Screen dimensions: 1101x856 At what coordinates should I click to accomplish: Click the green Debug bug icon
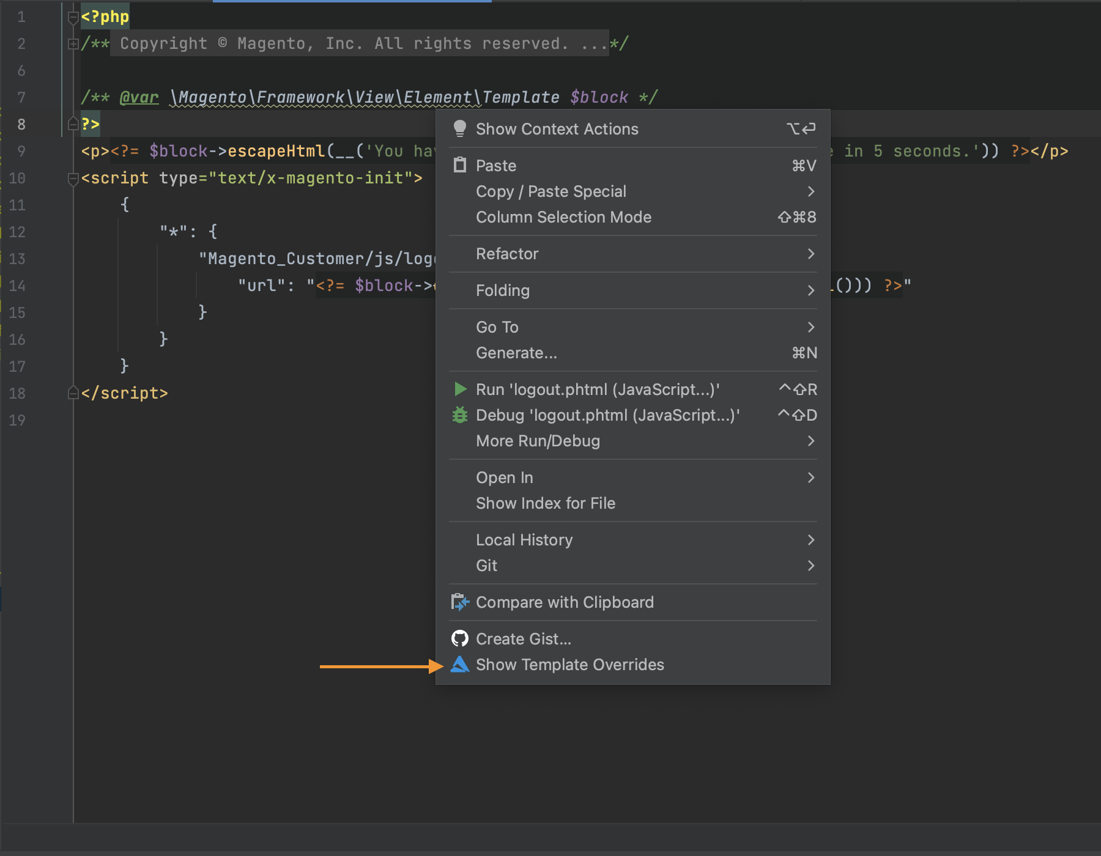(x=460, y=415)
